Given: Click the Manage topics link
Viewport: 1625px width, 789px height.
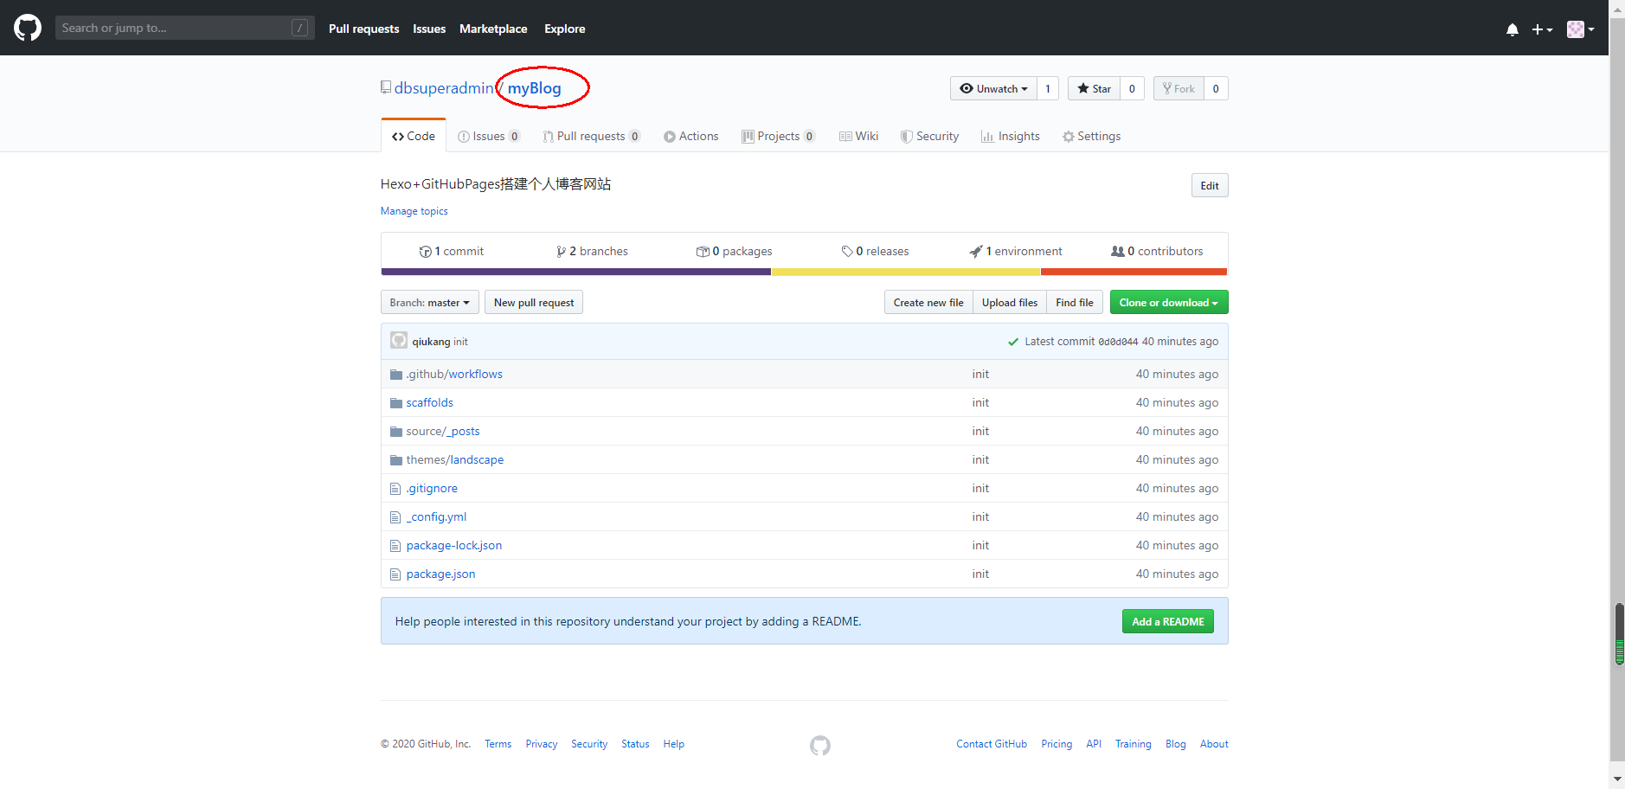Looking at the screenshot, I should pos(414,211).
